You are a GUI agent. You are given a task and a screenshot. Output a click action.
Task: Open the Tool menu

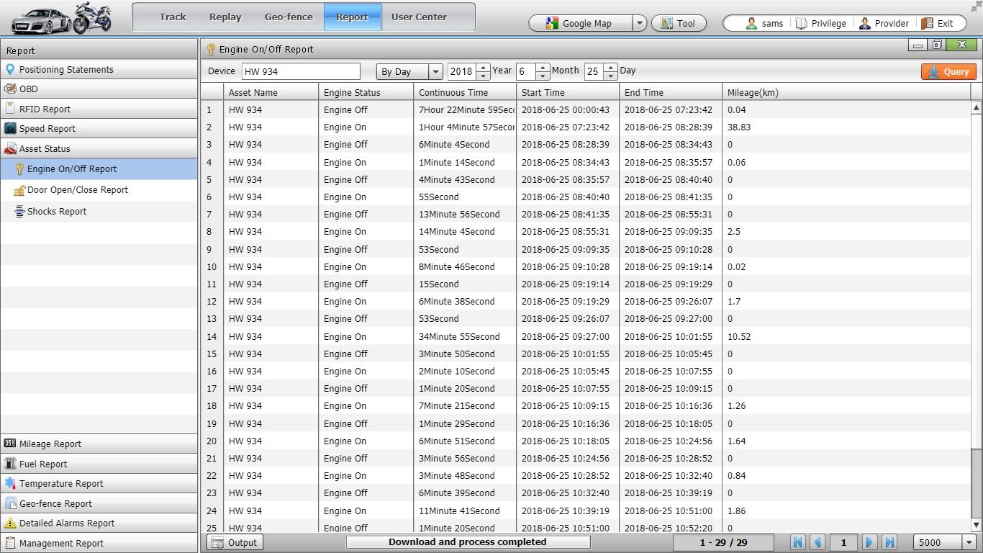coord(679,23)
